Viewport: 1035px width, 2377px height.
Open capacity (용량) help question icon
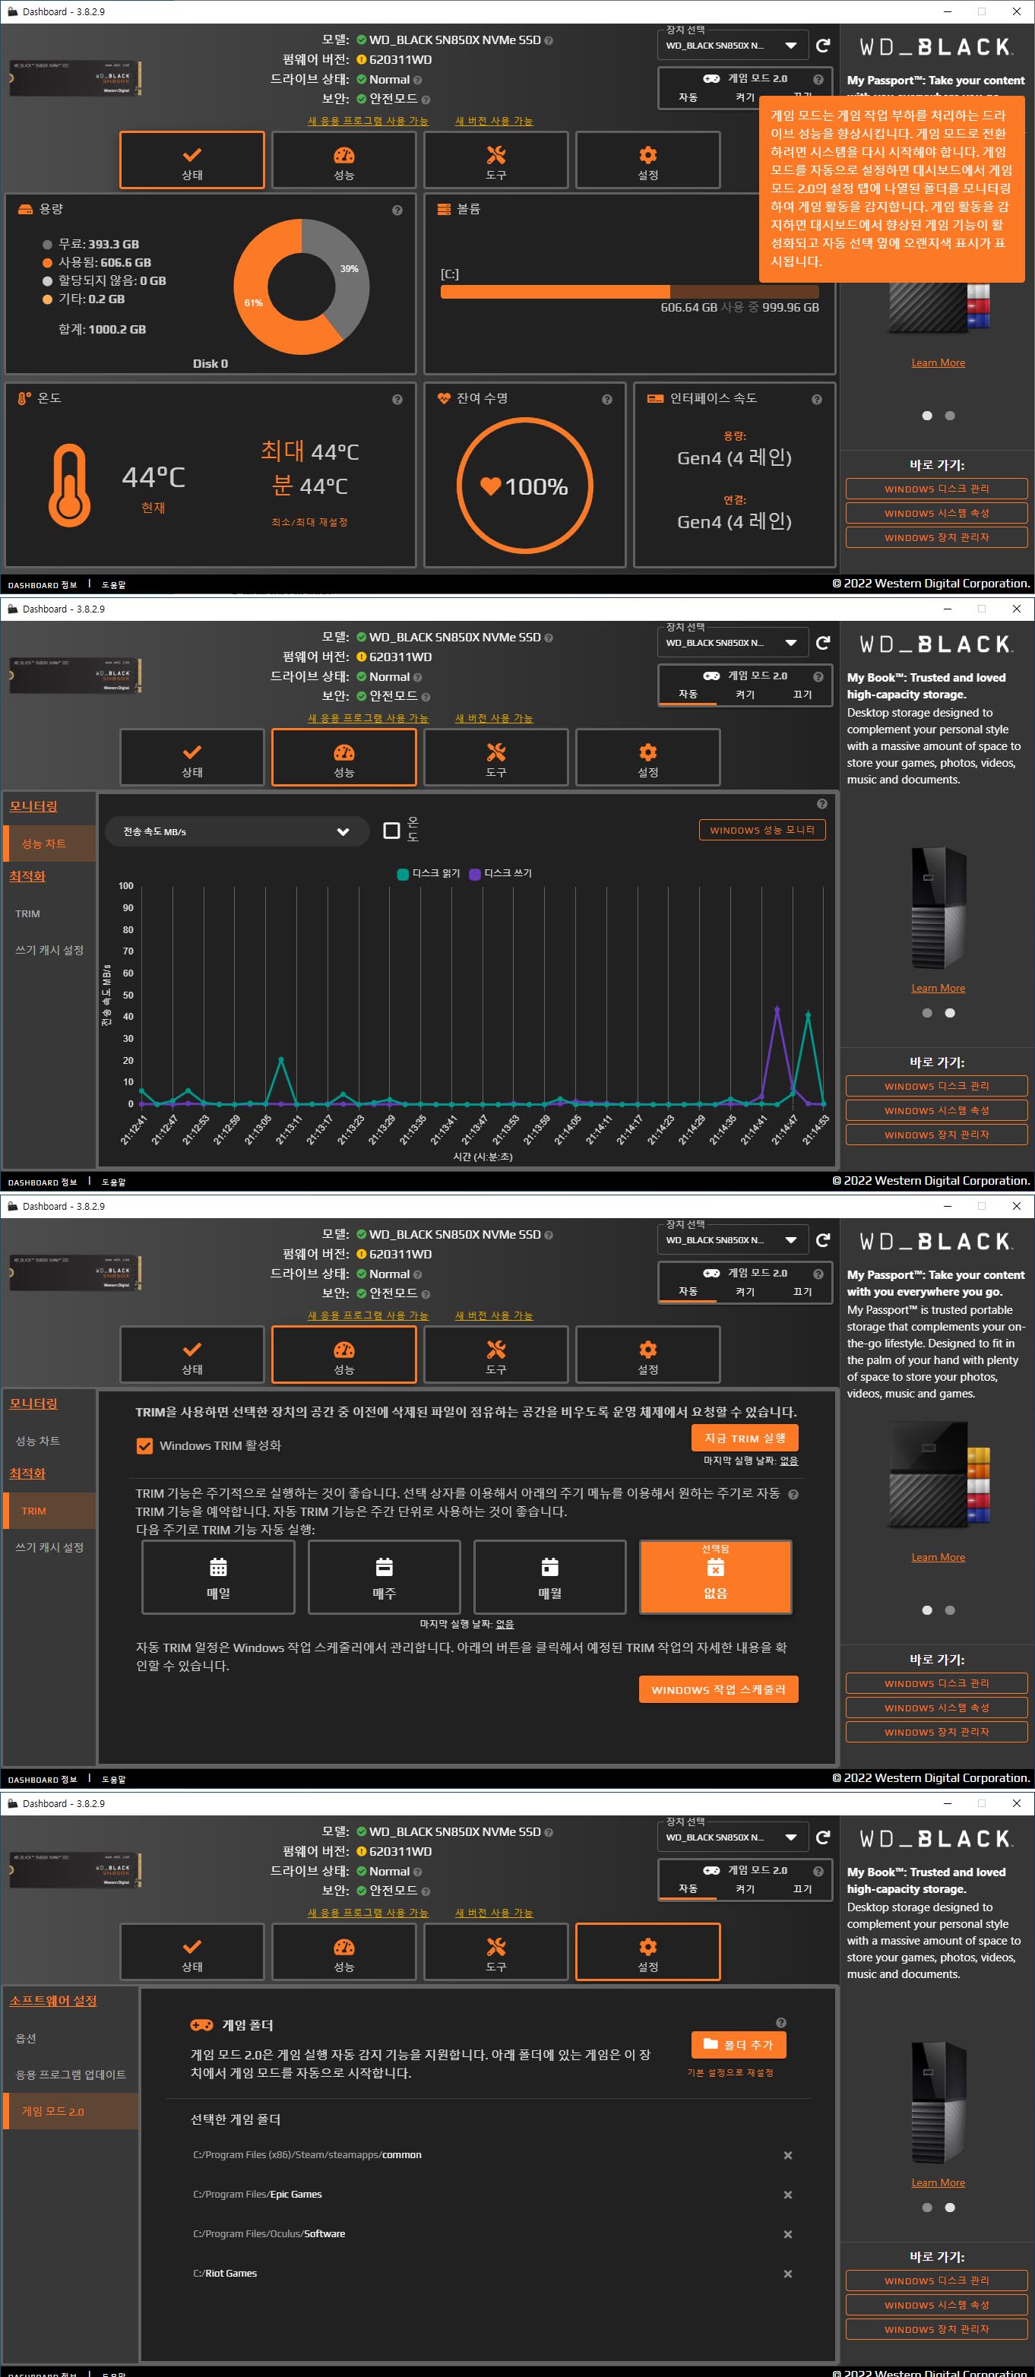(x=397, y=210)
